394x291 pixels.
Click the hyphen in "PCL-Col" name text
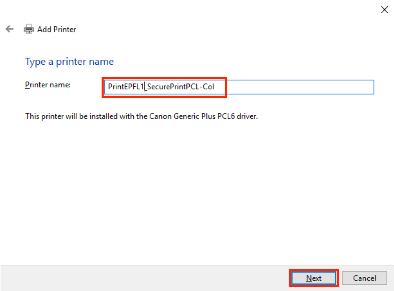pyautogui.click(x=201, y=87)
